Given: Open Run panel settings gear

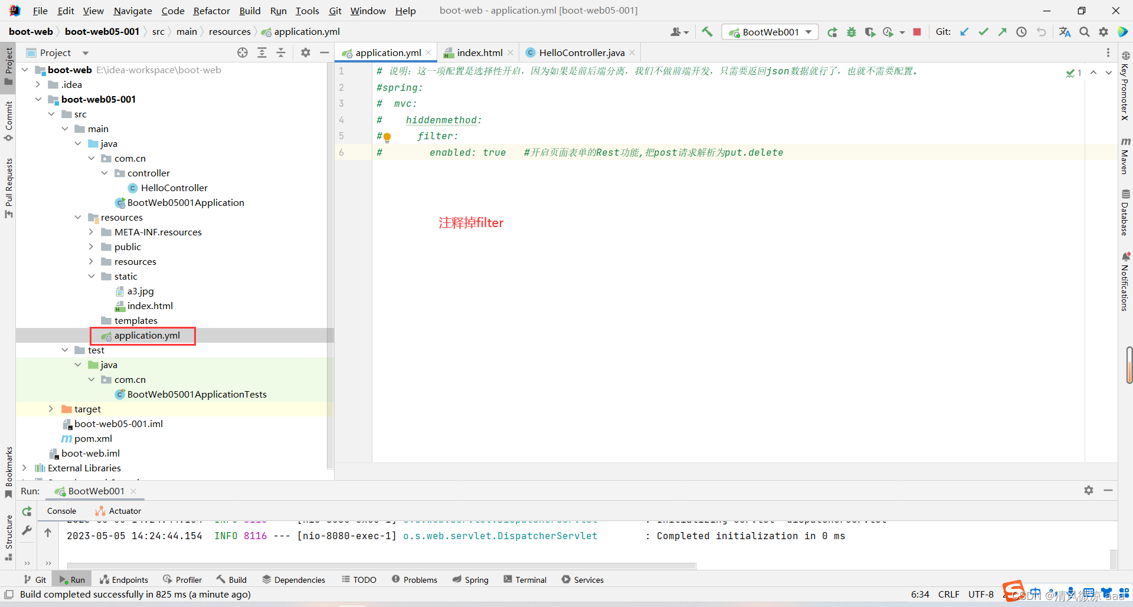Looking at the screenshot, I should click(1089, 490).
